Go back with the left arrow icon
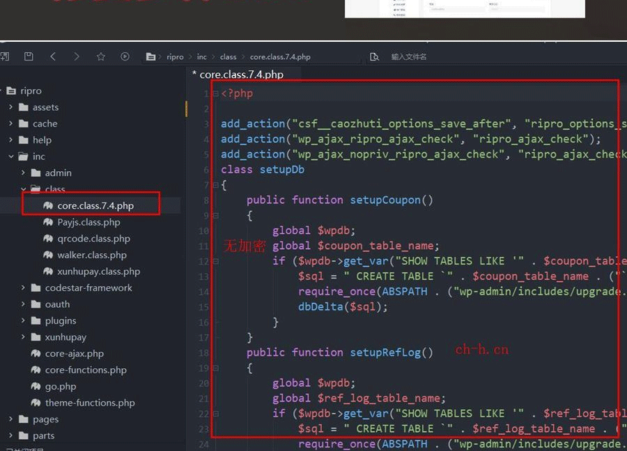 click(53, 56)
